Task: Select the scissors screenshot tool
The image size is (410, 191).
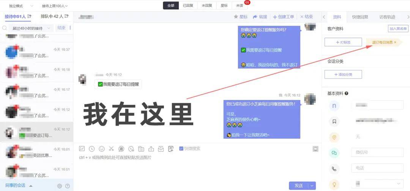Action: click(111, 149)
